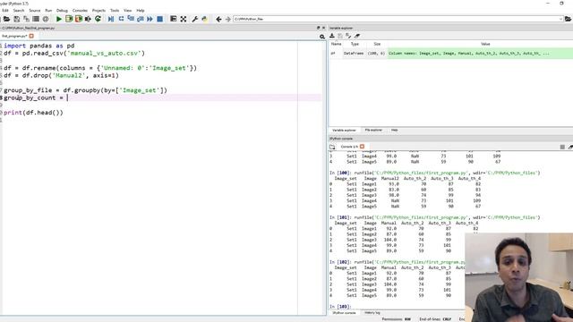Place cursor on group_by_count code line

pos(163,97)
